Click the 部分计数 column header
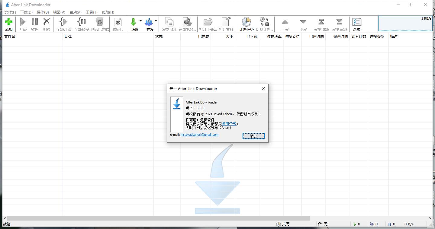The image size is (435, 229). (359, 37)
